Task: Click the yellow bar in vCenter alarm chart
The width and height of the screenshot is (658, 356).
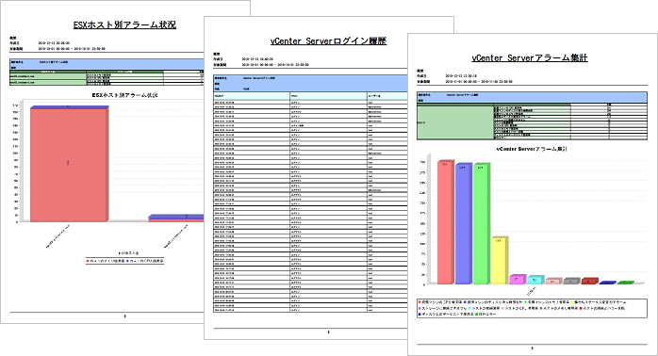Action: [x=500, y=260]
